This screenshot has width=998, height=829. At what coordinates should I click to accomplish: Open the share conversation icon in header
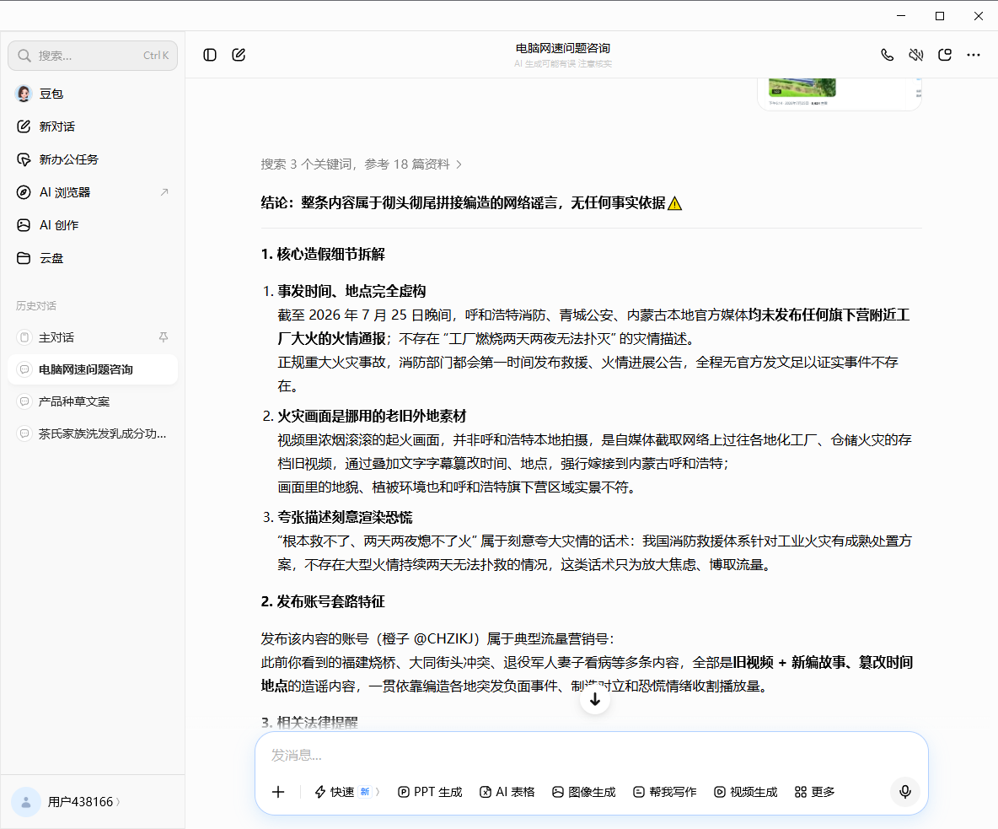click(x=945, y=55)
